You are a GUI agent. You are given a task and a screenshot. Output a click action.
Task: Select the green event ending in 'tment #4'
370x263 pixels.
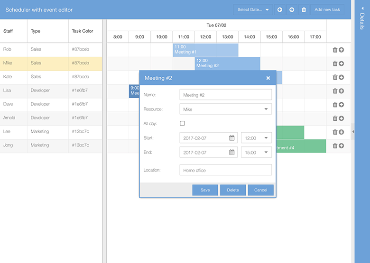pos(301,146)
